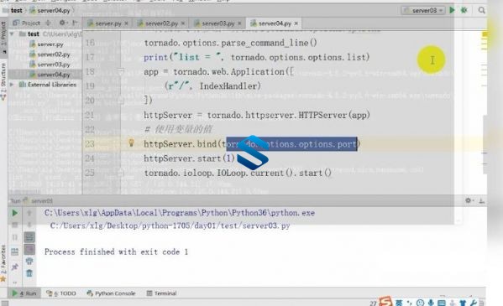Toggle the 2: Favorites side tool window
The height and width of the screenshot is (306, 503).
(x=3, y=263)
